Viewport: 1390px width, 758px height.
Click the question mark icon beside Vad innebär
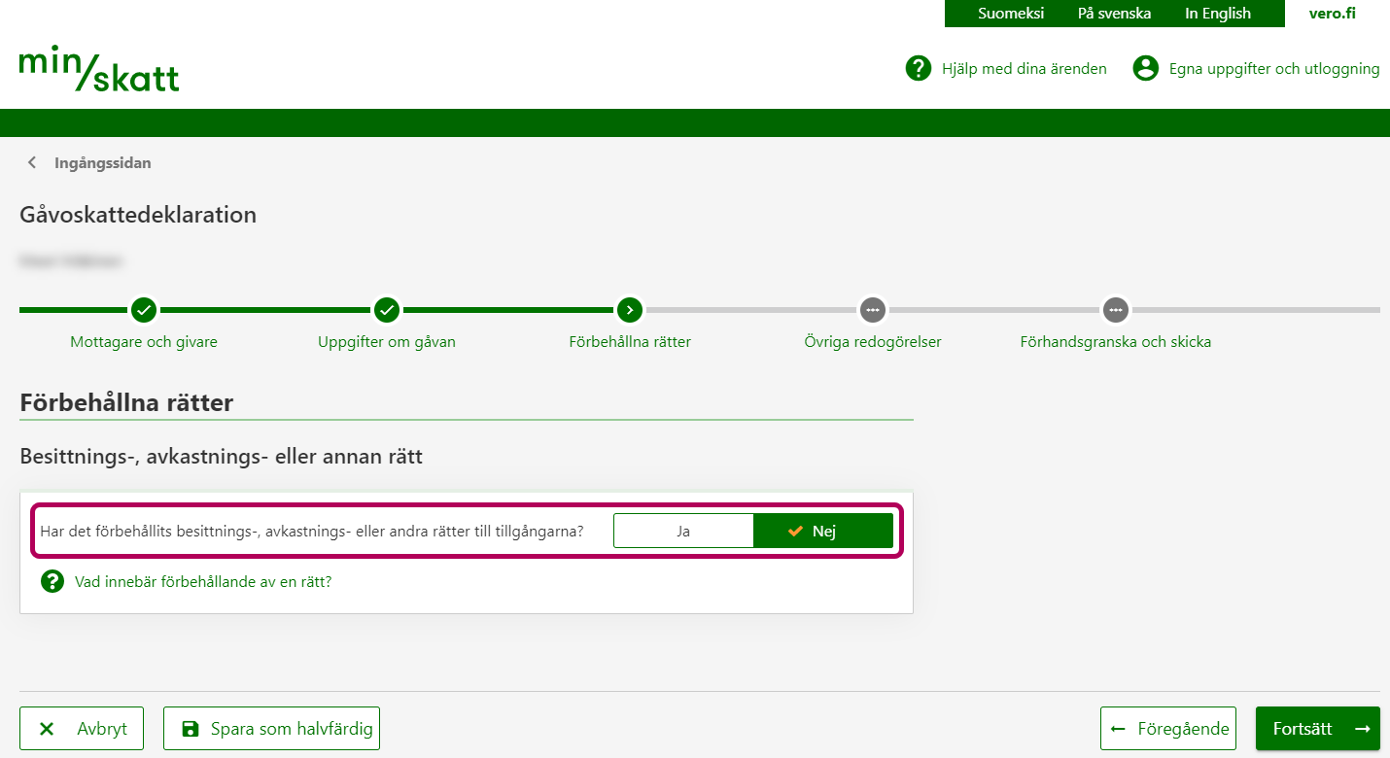click(52, 582)
